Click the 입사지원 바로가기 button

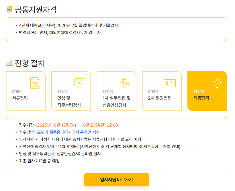coord(116,180)
